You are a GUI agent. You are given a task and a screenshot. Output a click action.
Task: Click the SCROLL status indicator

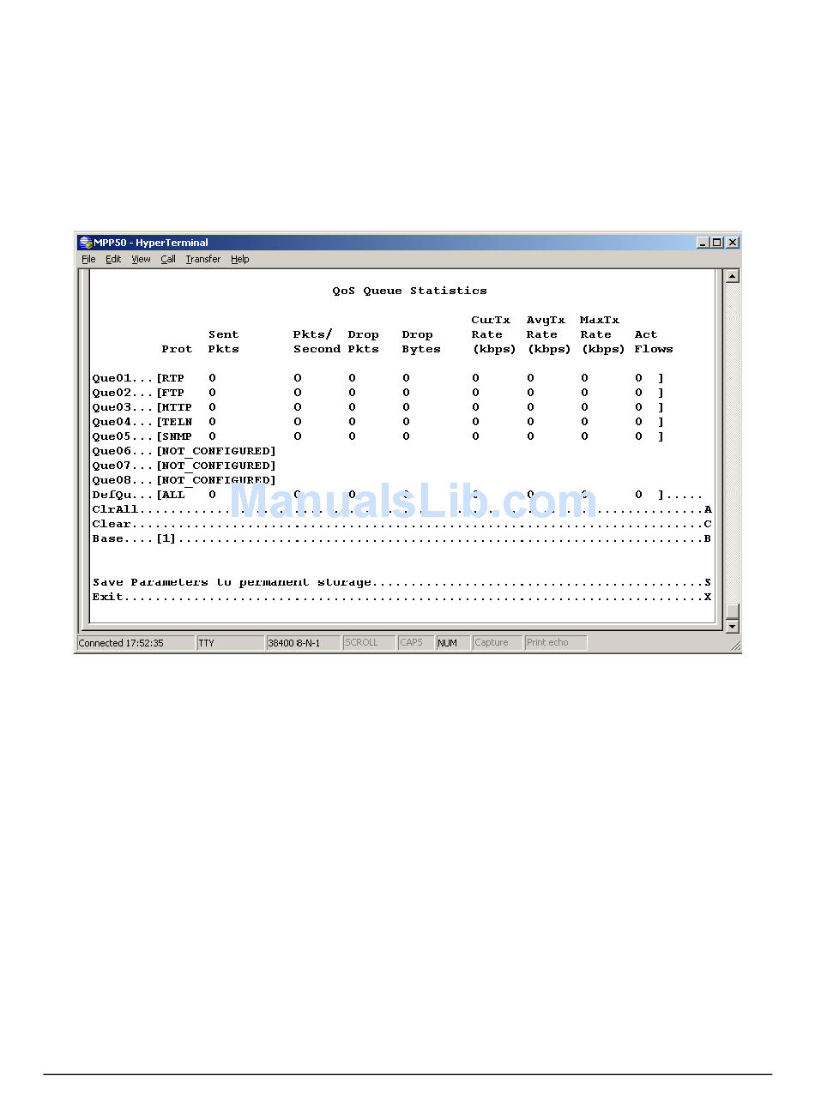click(369, 643)
